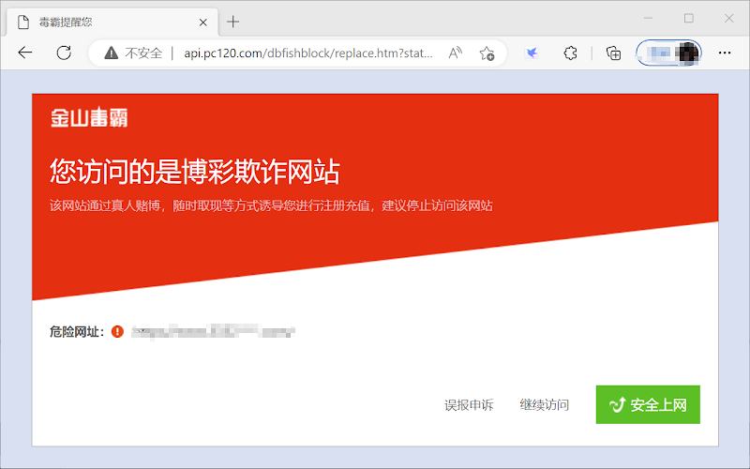Click the heading 您访问的是博彩欺诈网站
Viewport: 750px width, 469px height.
point(195,172)
